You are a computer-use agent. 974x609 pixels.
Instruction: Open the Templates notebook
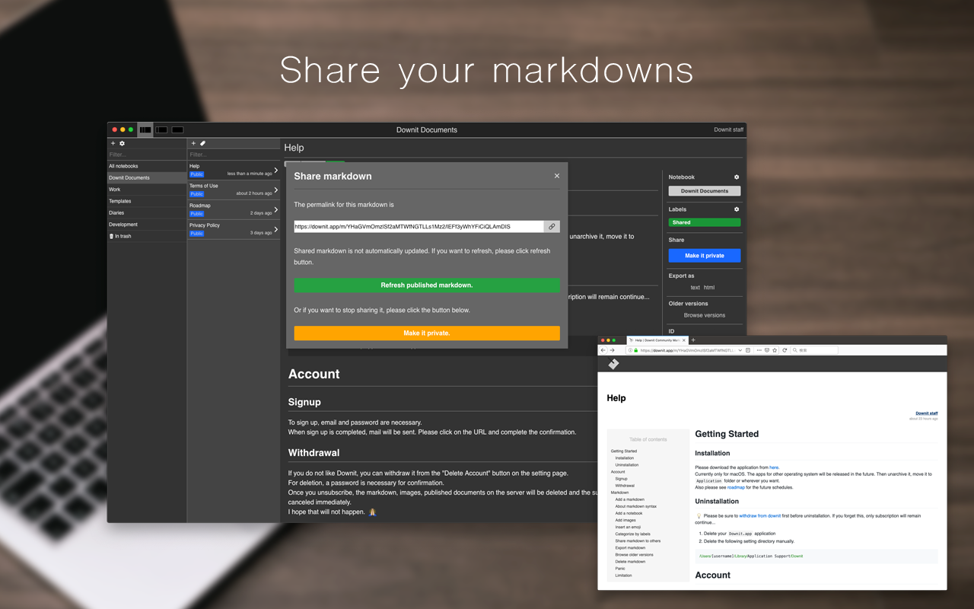[x=147, y=201]
